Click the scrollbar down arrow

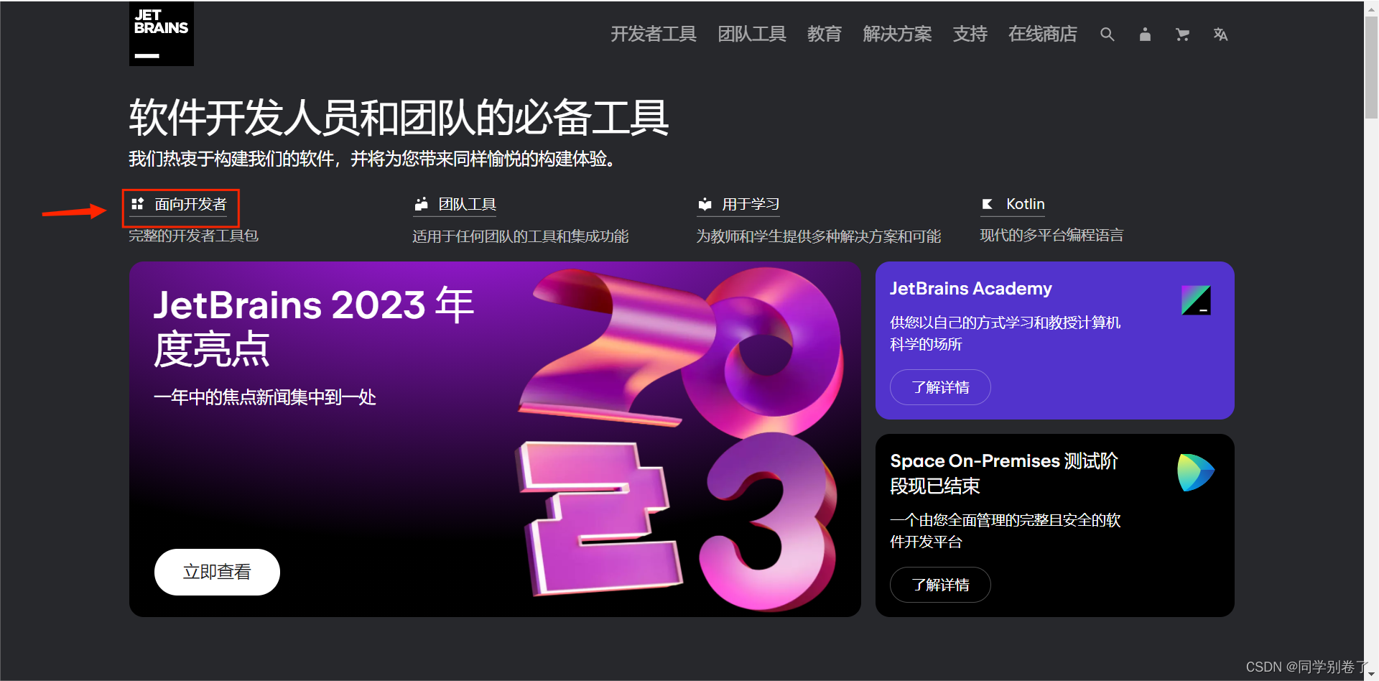pos(1371,674)
